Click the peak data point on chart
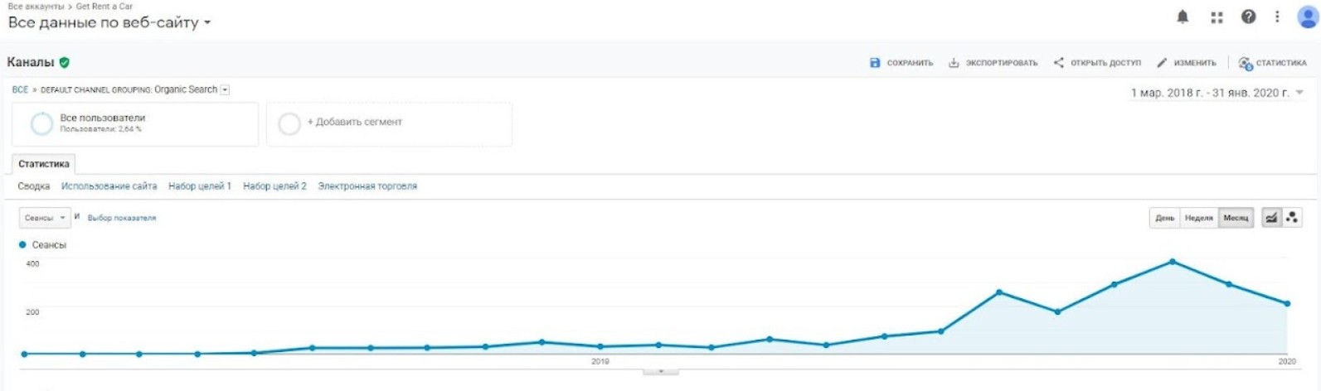1321x391 pixels. tap(1173, 262)
